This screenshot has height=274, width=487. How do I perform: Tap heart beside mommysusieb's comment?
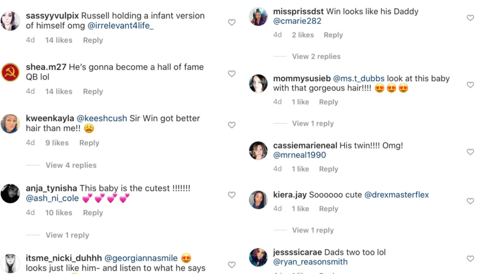[x=470, y=85]
